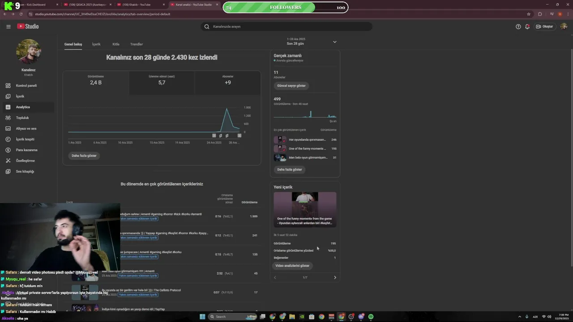Bookmark the page with the star icon

tap(529, 14)
